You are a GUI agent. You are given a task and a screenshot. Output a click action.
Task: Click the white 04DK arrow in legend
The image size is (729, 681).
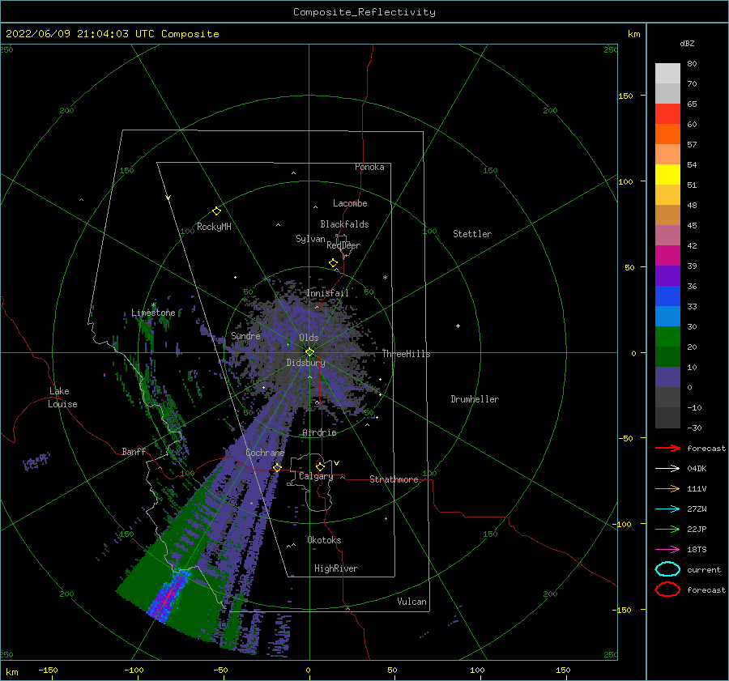(667, 469)
